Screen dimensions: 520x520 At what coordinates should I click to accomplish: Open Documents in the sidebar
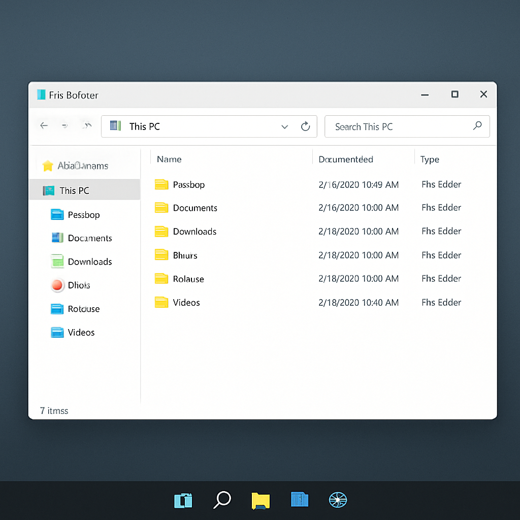coord(82,238)
